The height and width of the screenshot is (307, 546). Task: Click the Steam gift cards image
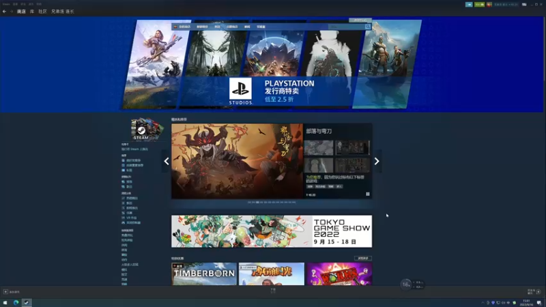(x=147, y=129)
